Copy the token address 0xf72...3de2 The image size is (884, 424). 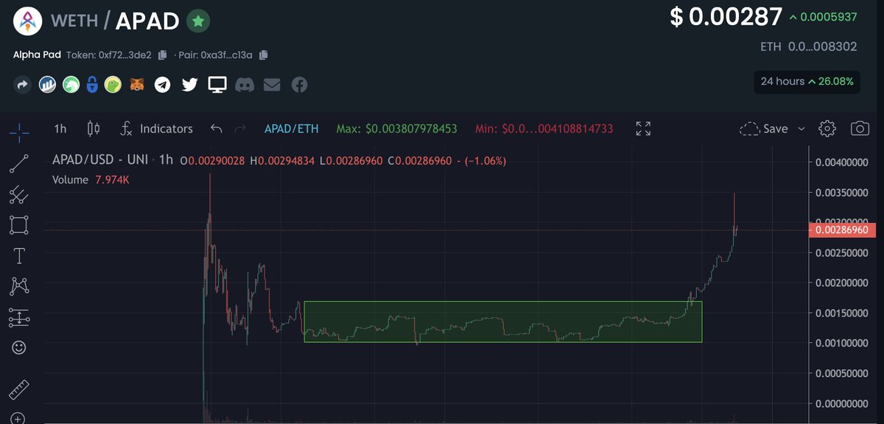pos(163,55)
